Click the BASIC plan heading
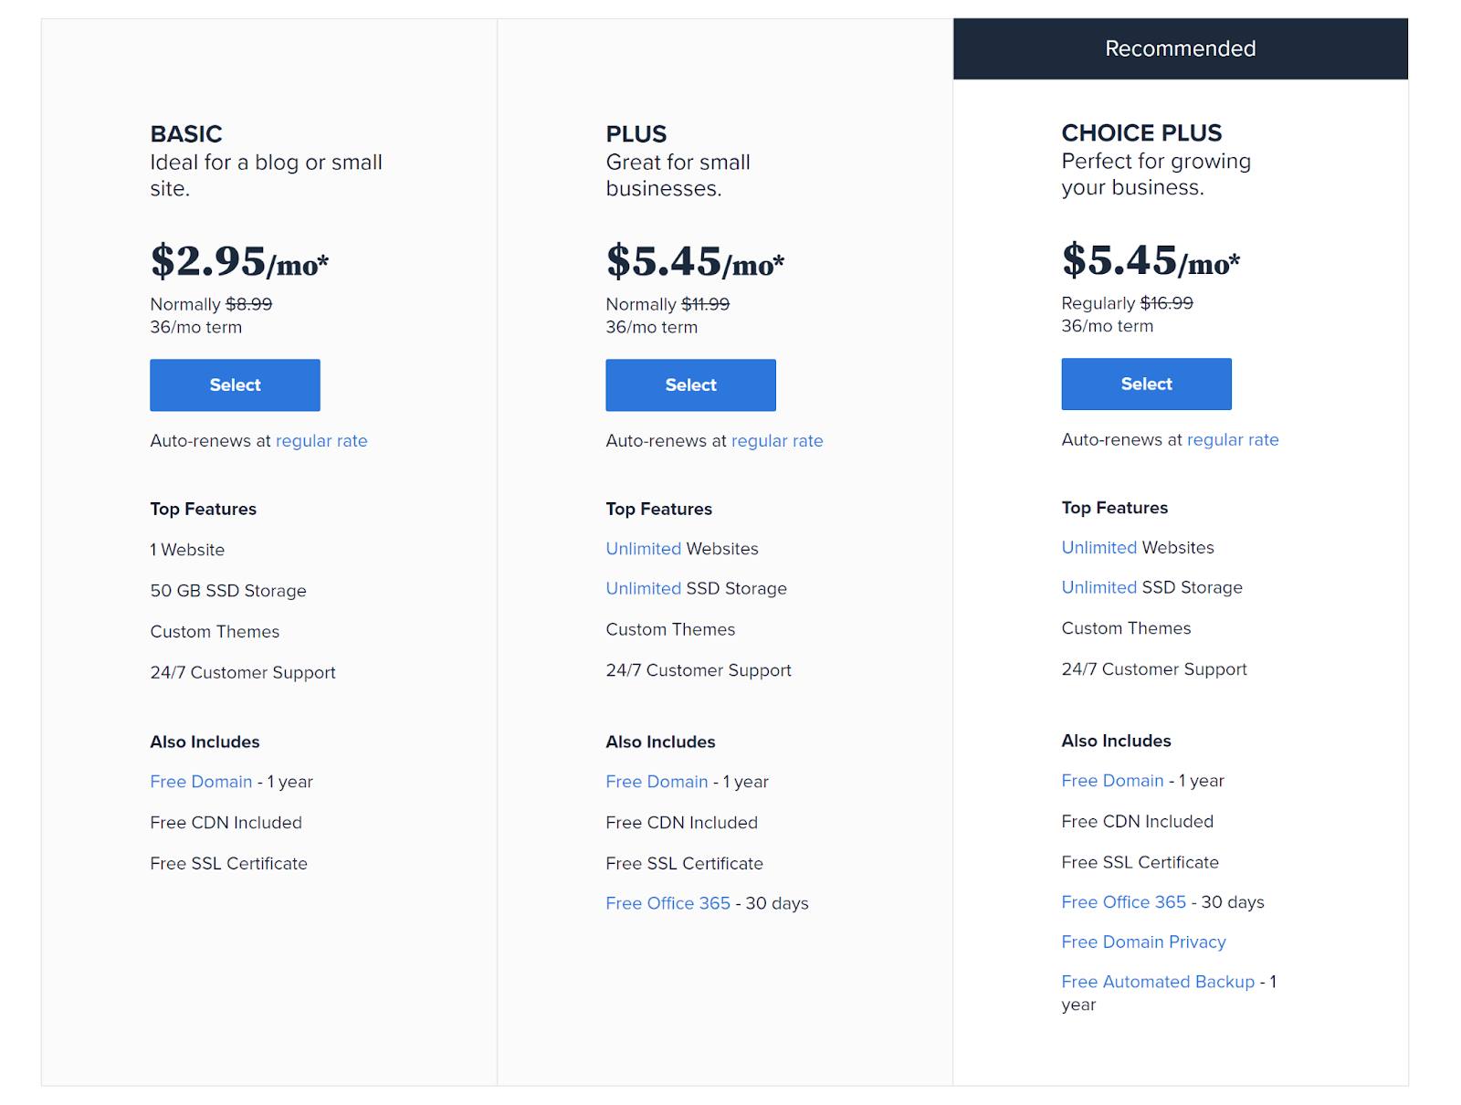This screenshot has width=1461, height=1105. (x=186, y=134)
